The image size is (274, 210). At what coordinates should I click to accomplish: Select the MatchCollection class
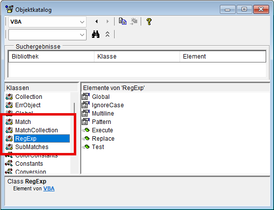tap(36, 130)
